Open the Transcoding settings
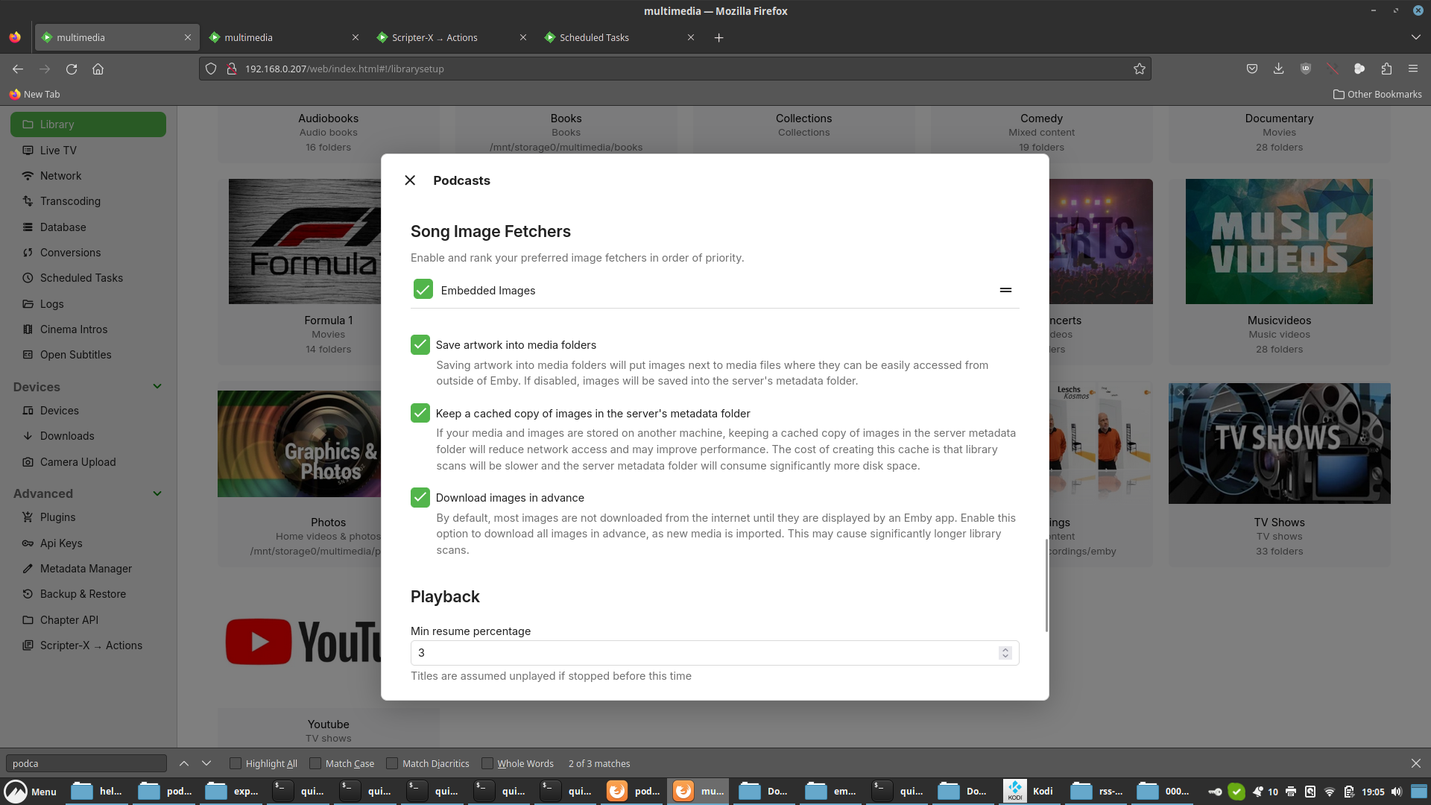 pos(69,201)
